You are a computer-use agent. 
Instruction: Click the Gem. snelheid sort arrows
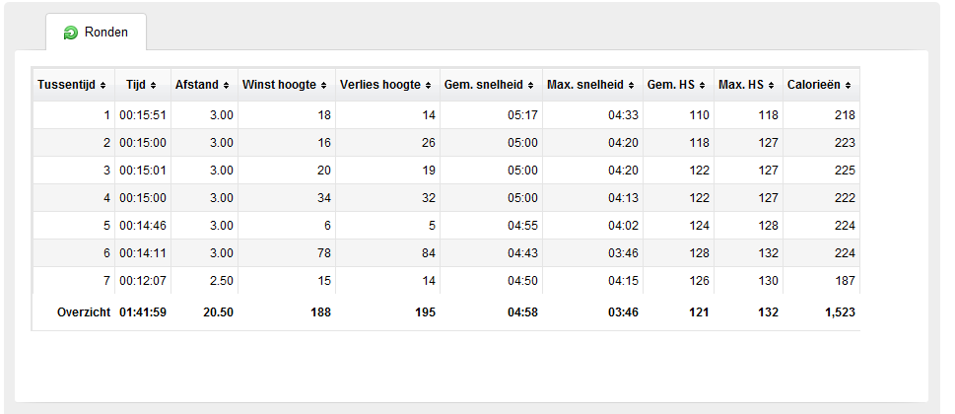click(x=530, y=85)
